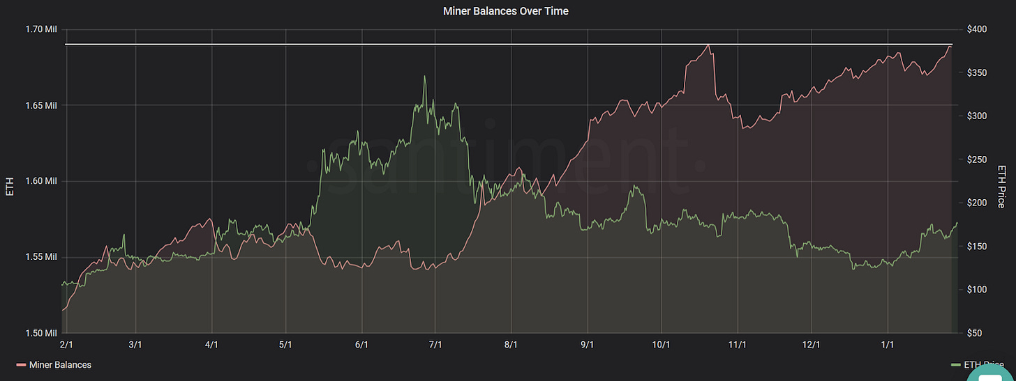Select the 1/1 date label

click(888, 345)
